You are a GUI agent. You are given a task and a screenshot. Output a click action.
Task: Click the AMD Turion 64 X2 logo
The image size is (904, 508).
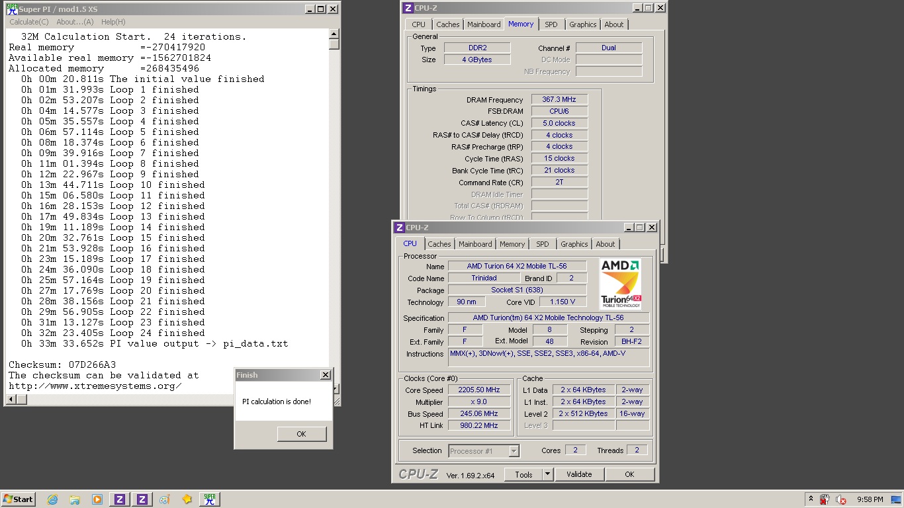[x=620, y=284]
